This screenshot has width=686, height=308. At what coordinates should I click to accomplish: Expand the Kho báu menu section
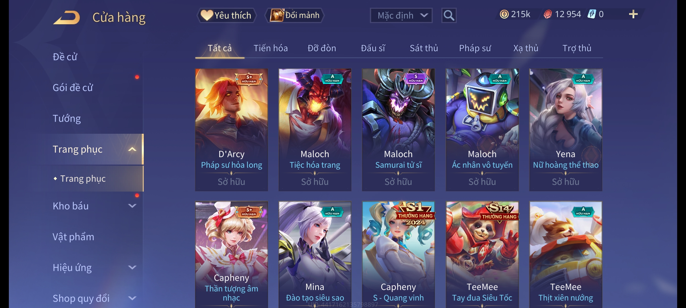pyautogui.click(x=132, y=206)
